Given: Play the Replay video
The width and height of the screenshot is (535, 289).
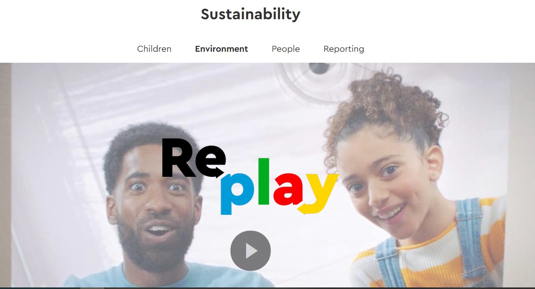Looking at the screenshot, I should pos(250,251).
